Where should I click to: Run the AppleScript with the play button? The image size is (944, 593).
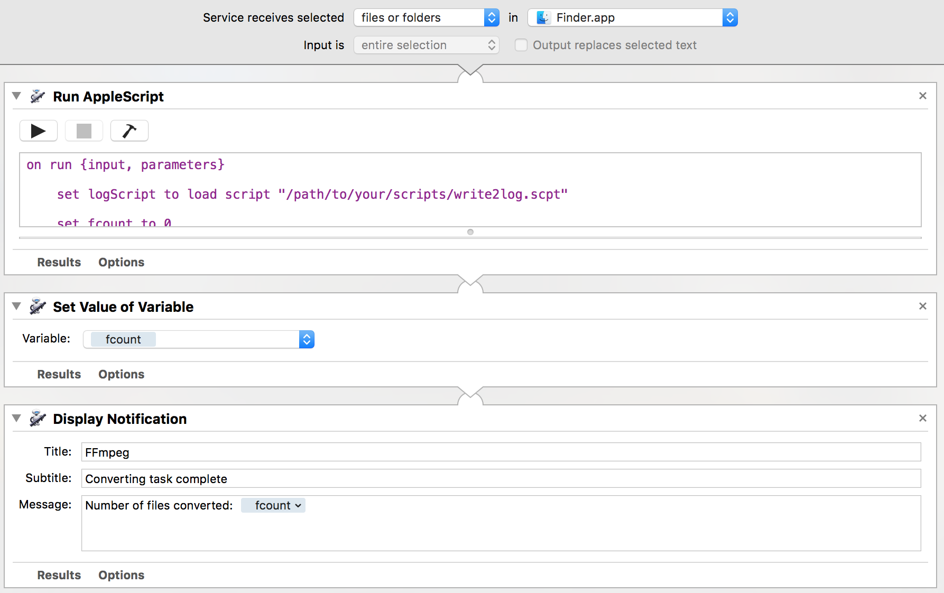pyautogui.click(x=39, y=131)
